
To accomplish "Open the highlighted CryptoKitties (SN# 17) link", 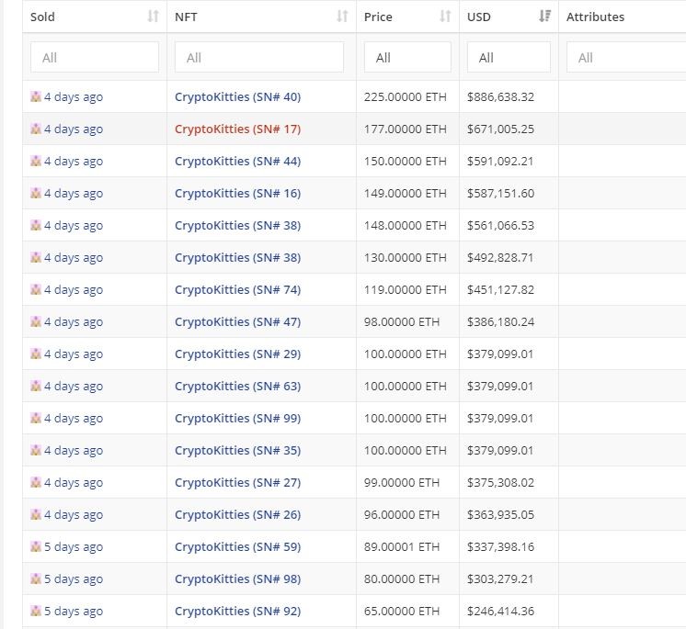I will click(x=237, y=129).
